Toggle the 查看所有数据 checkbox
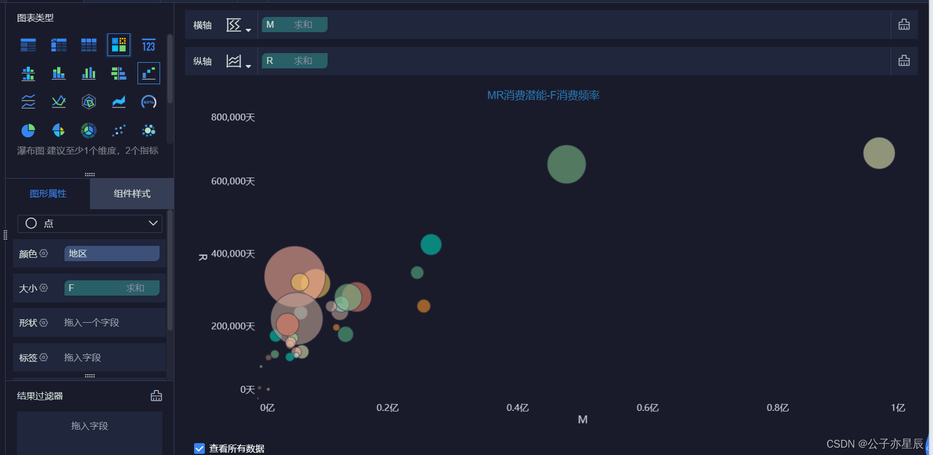933x455 pixels. (x=199, y=448)
